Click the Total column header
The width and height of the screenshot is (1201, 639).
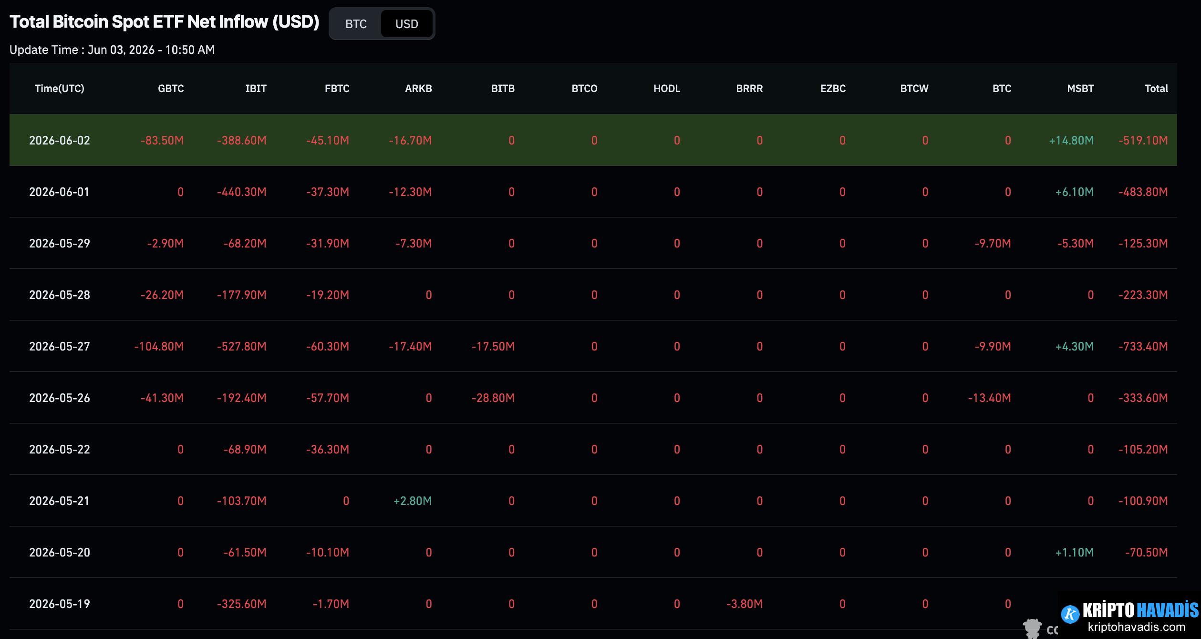(x=1156, y=88)
